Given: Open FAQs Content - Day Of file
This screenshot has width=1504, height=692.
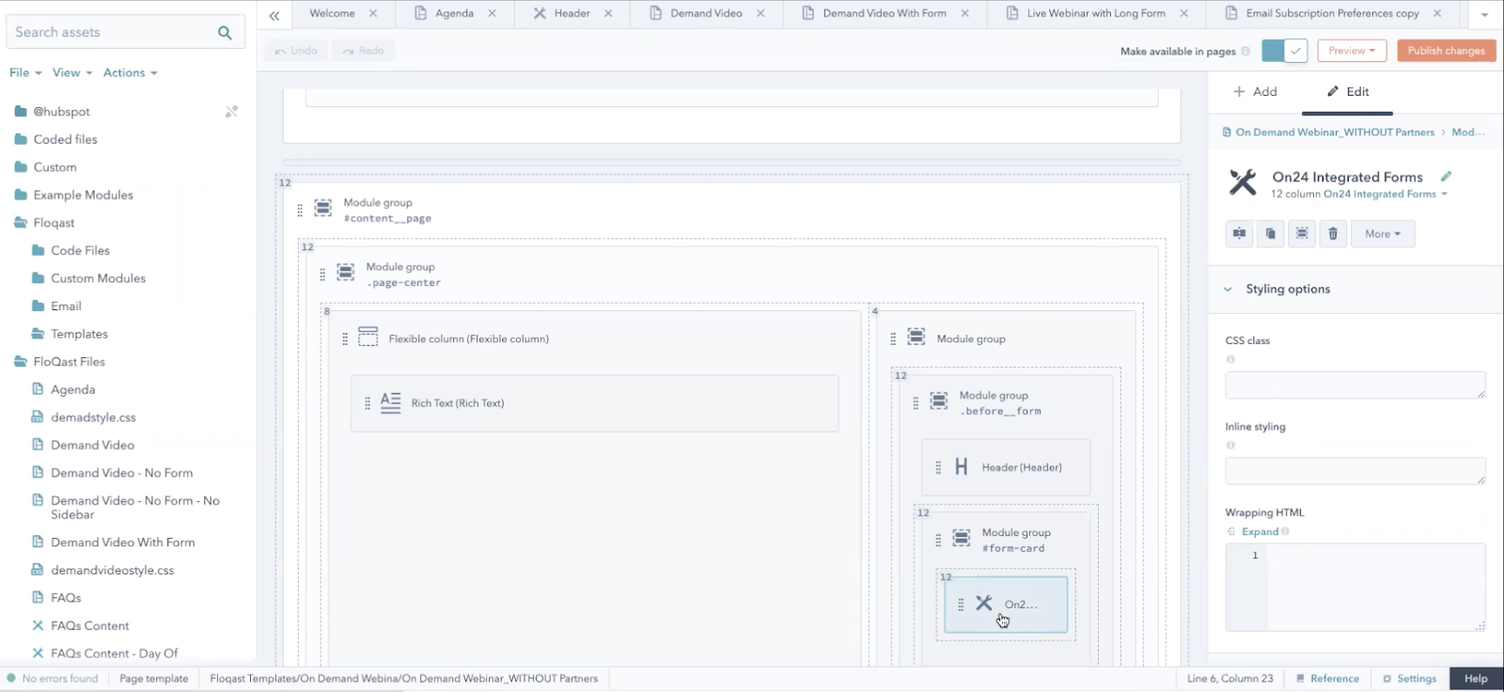Looking at the screenshot, I should click(x=114, y=653).
